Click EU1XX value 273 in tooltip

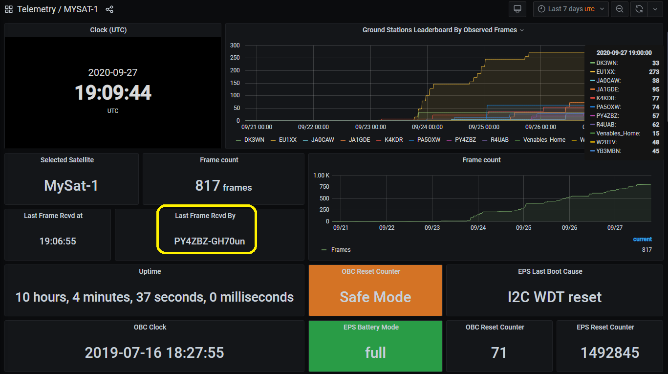[x=654, y=72]
